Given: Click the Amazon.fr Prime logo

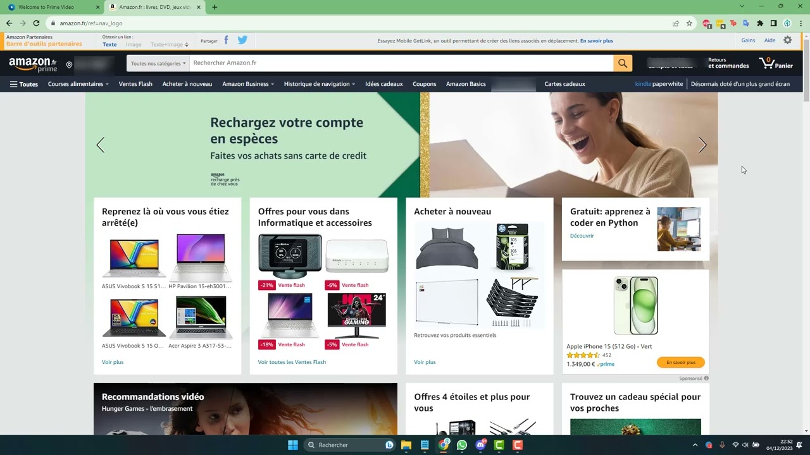Looking at the screenshot, I should (33, 64).
